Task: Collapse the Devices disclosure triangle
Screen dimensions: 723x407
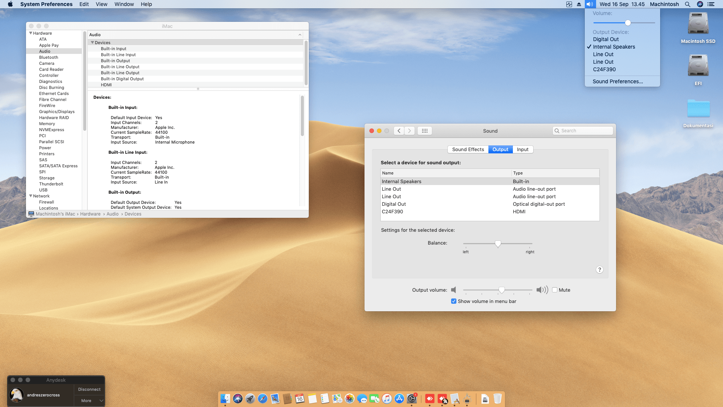Action: [93, 43]
